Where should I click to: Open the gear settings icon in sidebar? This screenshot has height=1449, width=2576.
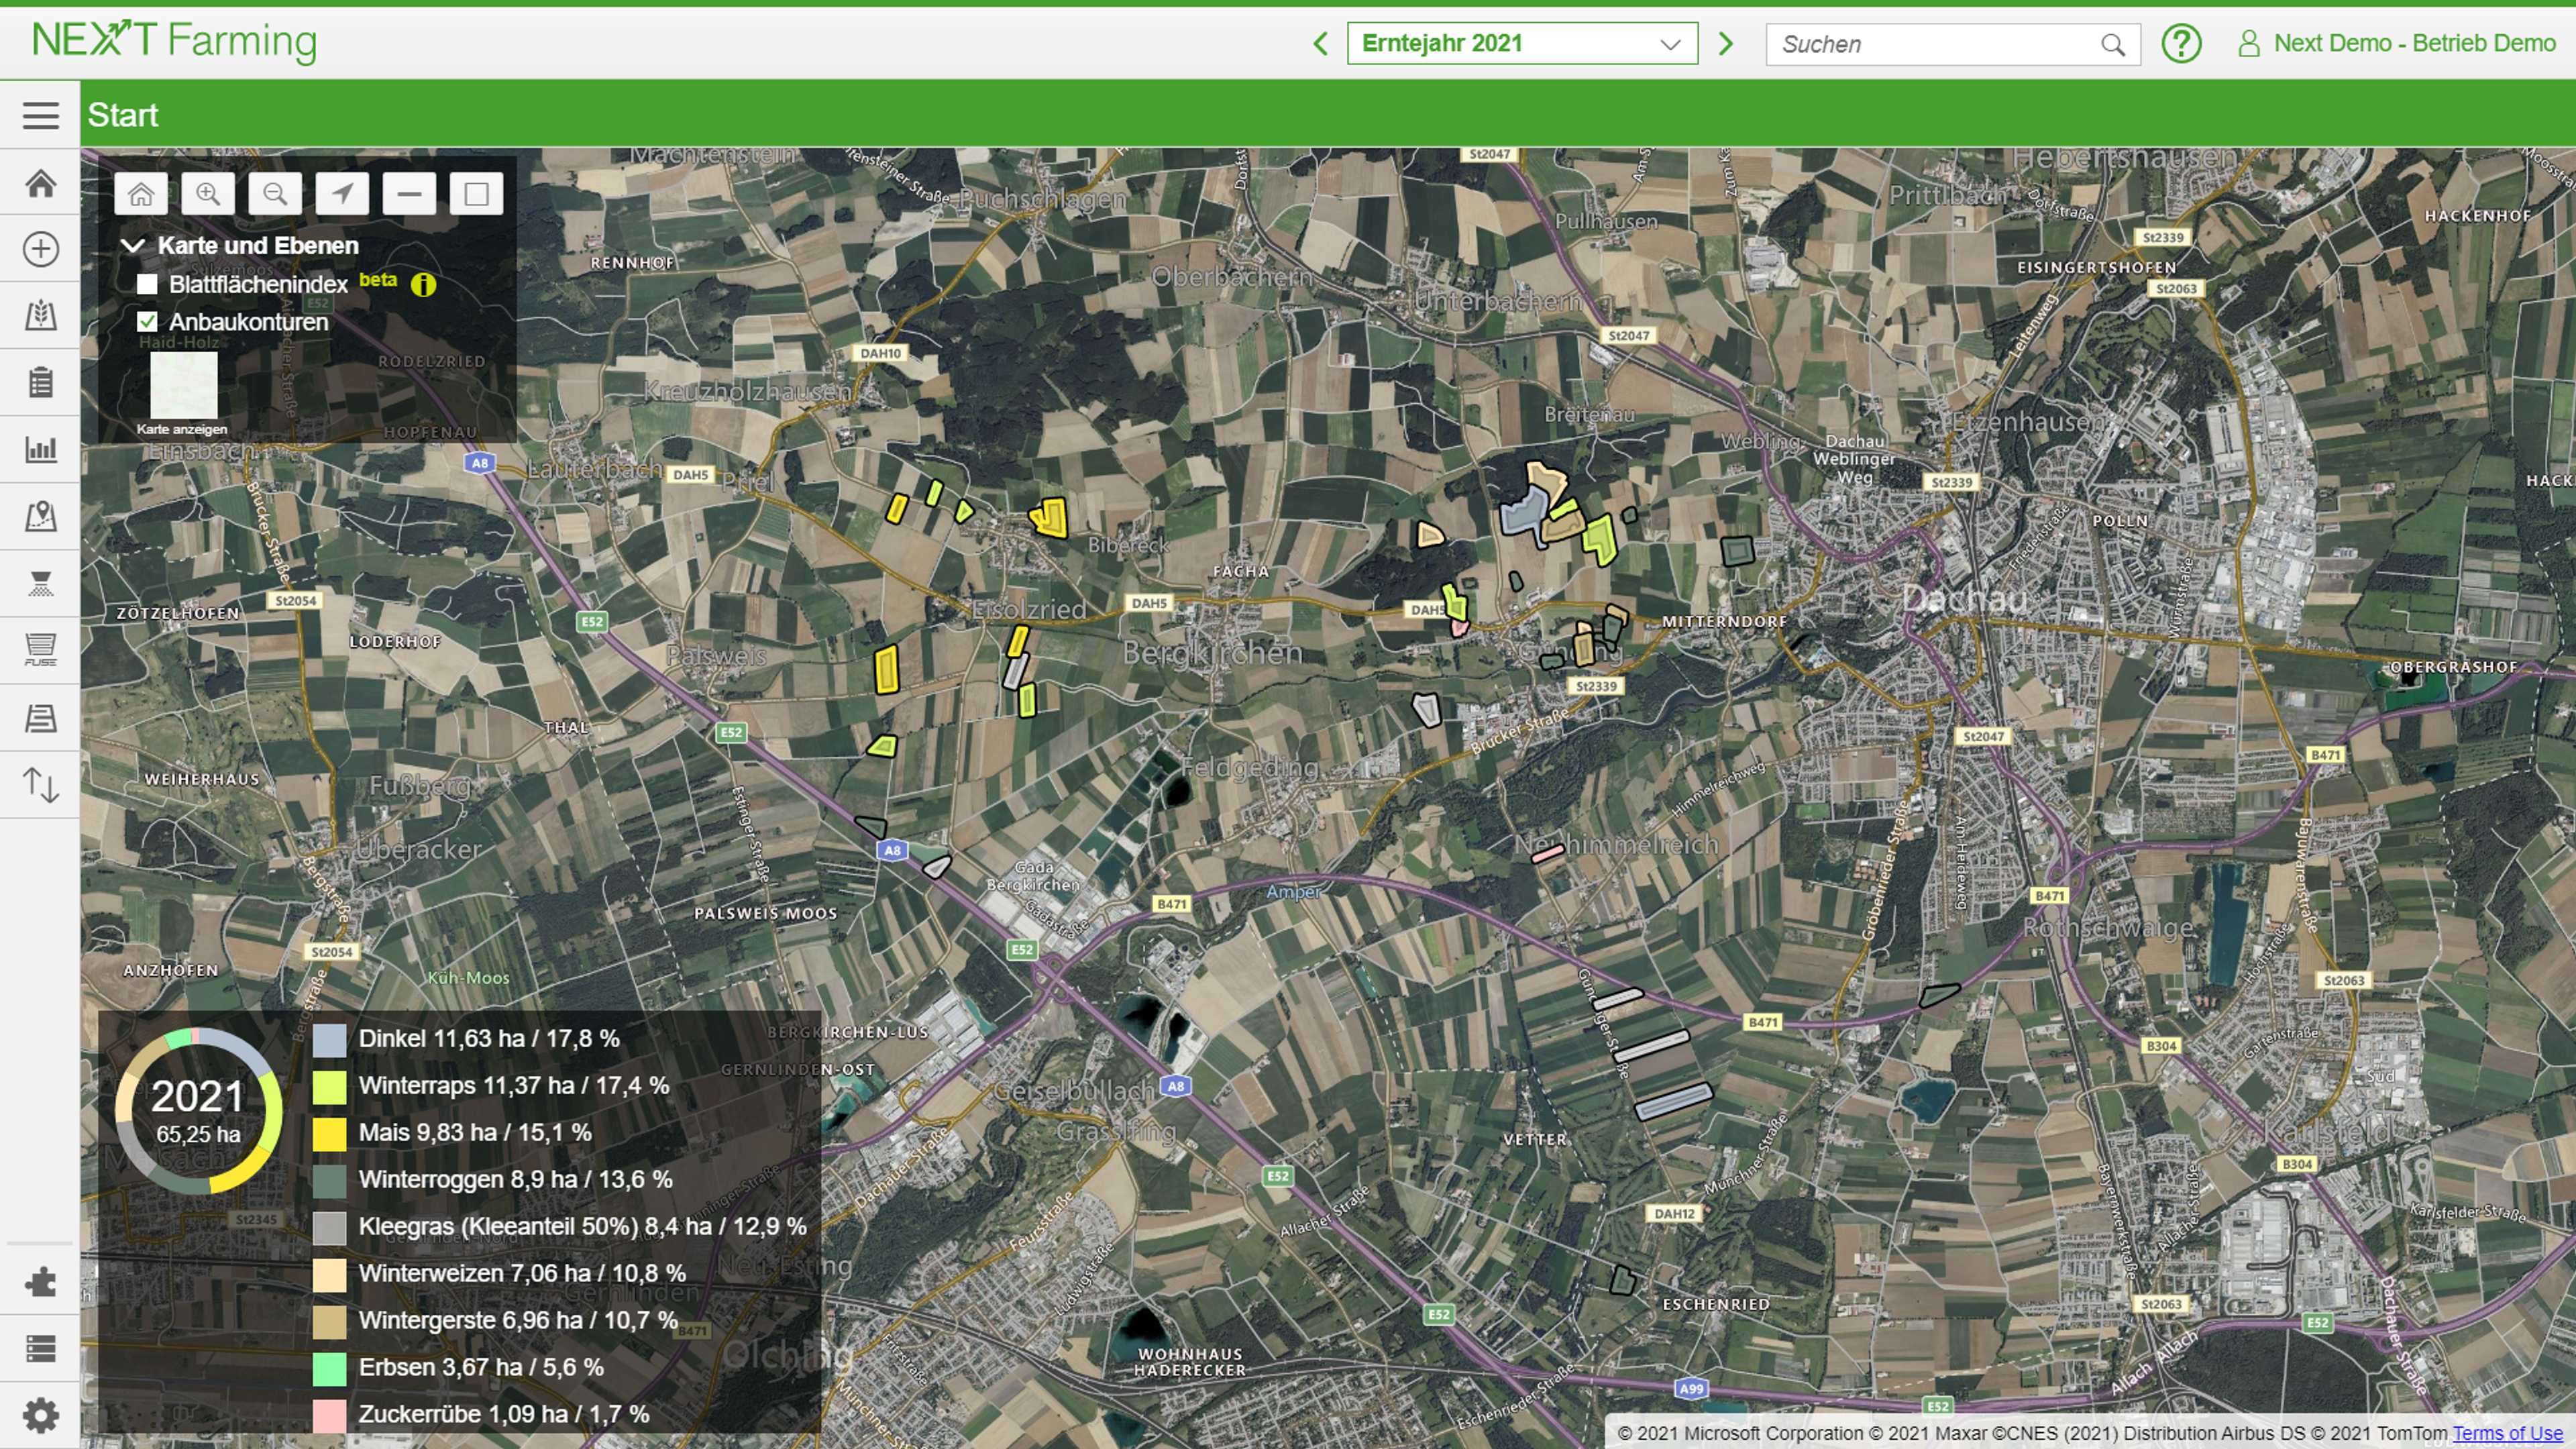tap(40, 1416)
